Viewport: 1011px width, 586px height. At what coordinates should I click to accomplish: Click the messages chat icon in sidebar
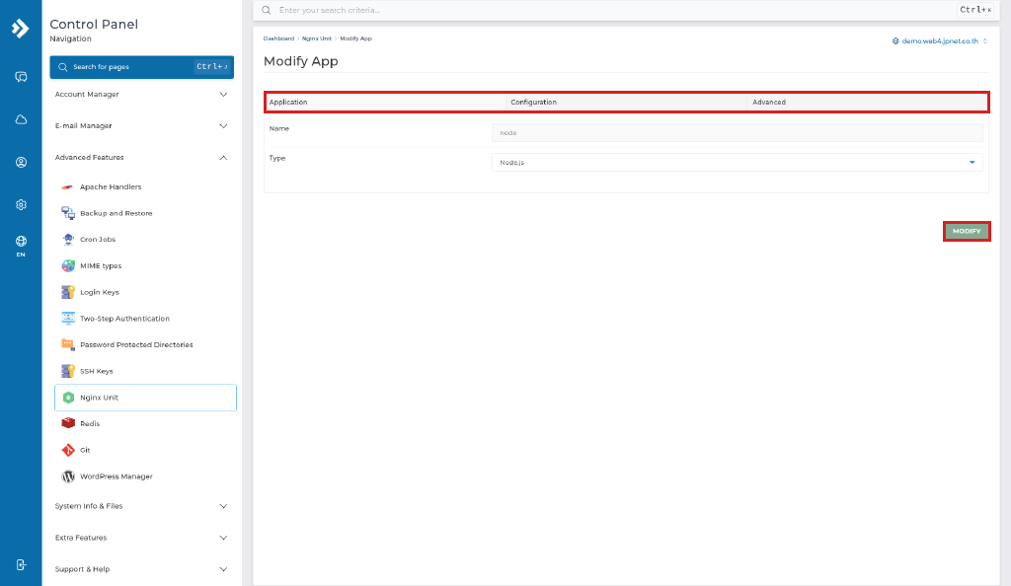pos(21,77)
